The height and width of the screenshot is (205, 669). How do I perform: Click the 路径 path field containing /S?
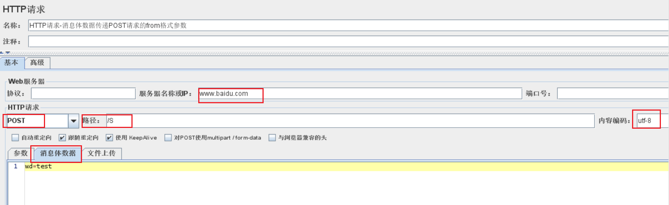point(350,121)
